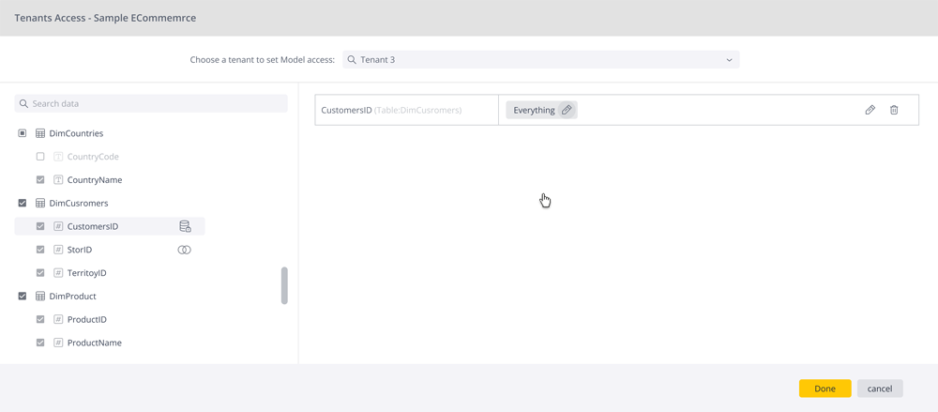This screenshot has height=412, width=938.
Task: Toggle the DimProduct table checkbox
Action: (23, 297)
